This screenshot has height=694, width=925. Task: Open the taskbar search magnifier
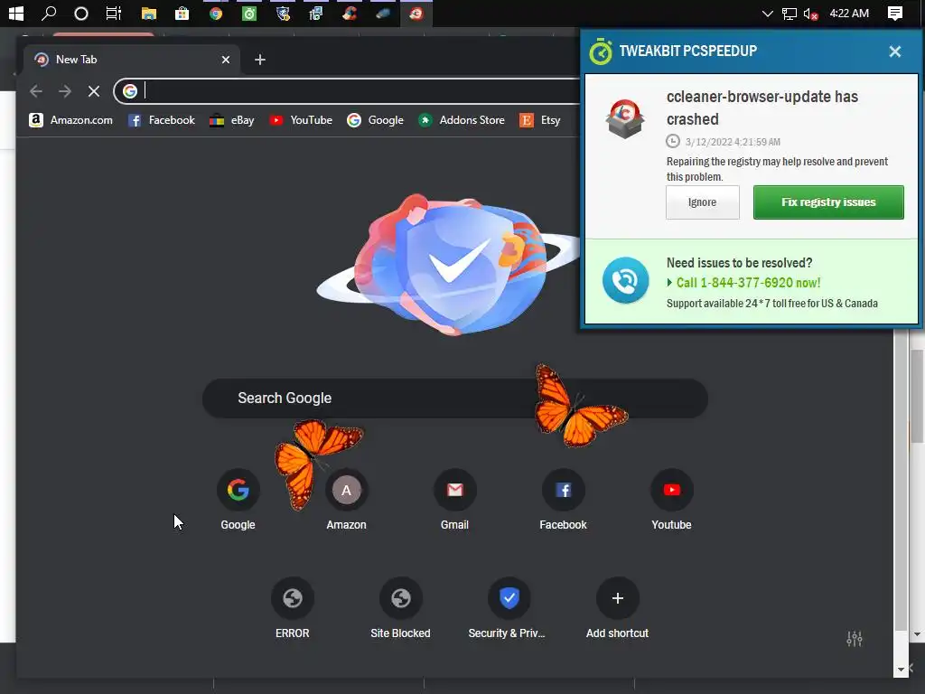pyautogui.click(x=49, y=13)
